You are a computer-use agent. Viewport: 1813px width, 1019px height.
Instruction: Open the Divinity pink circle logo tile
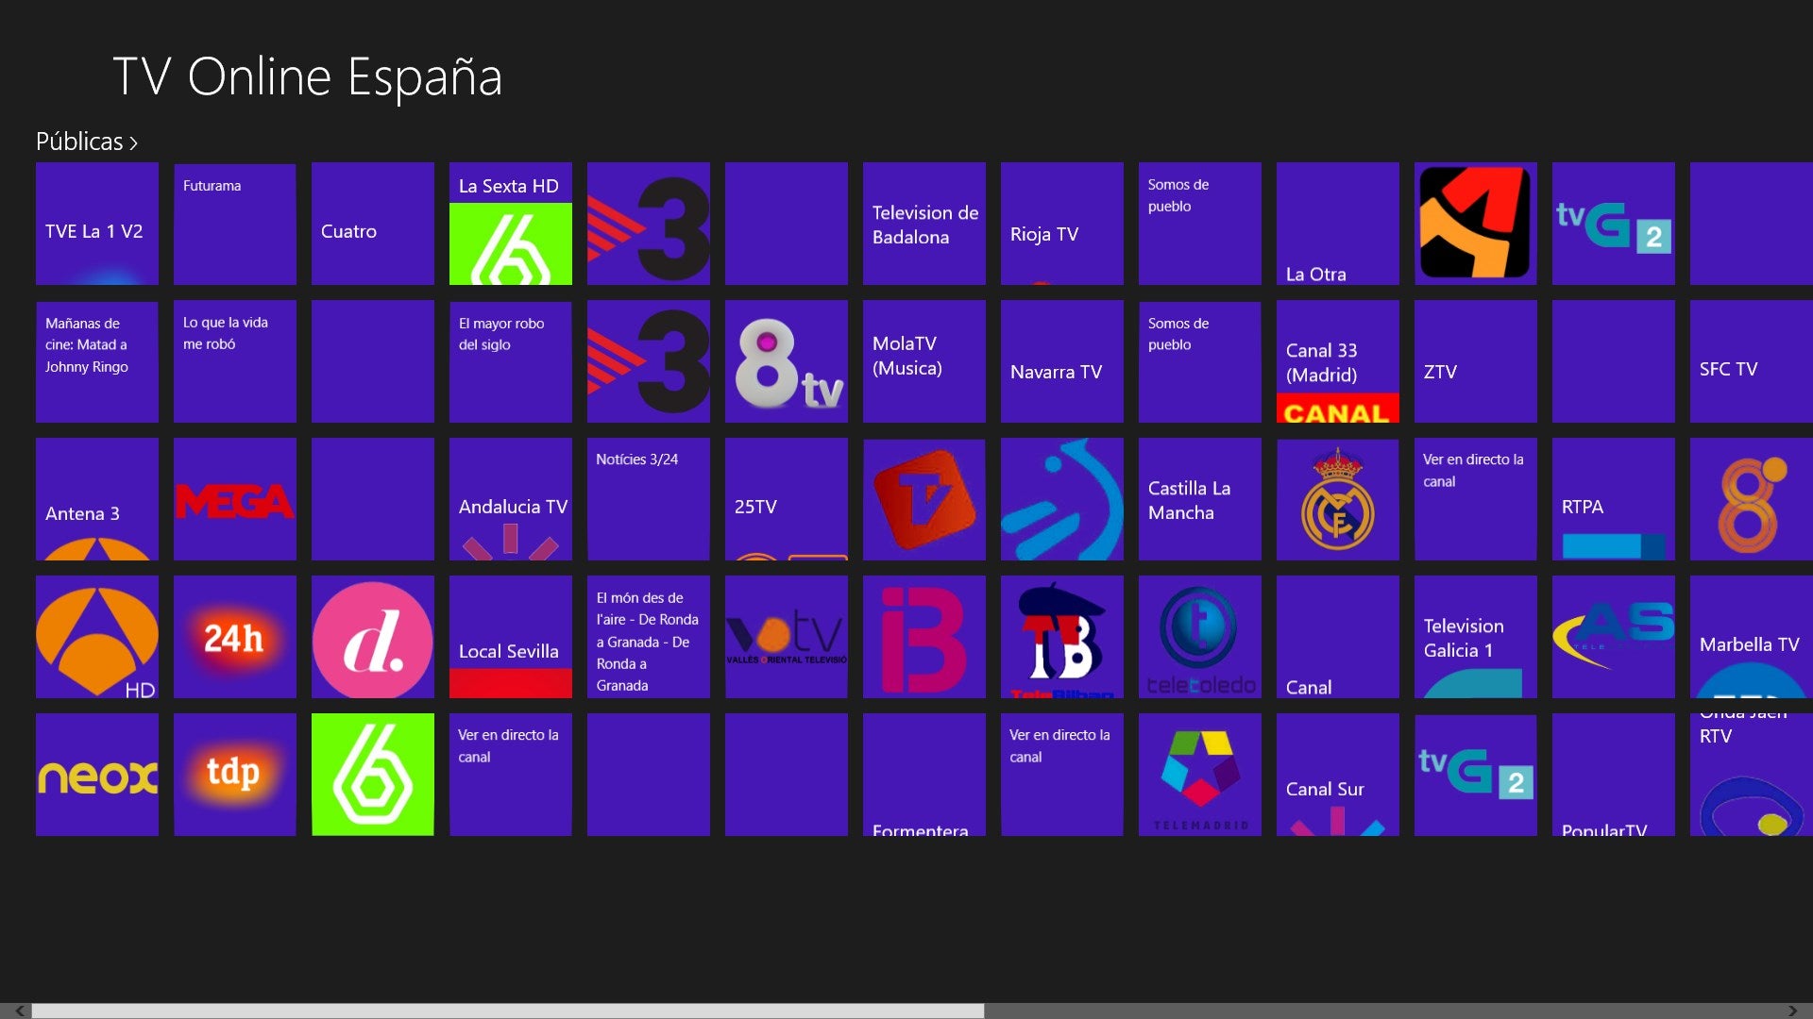tap(373, 637)
